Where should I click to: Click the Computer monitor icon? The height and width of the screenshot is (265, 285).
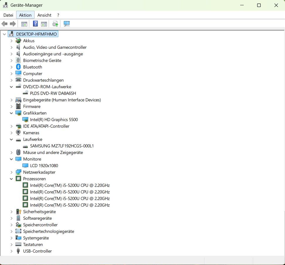point(18,73)
